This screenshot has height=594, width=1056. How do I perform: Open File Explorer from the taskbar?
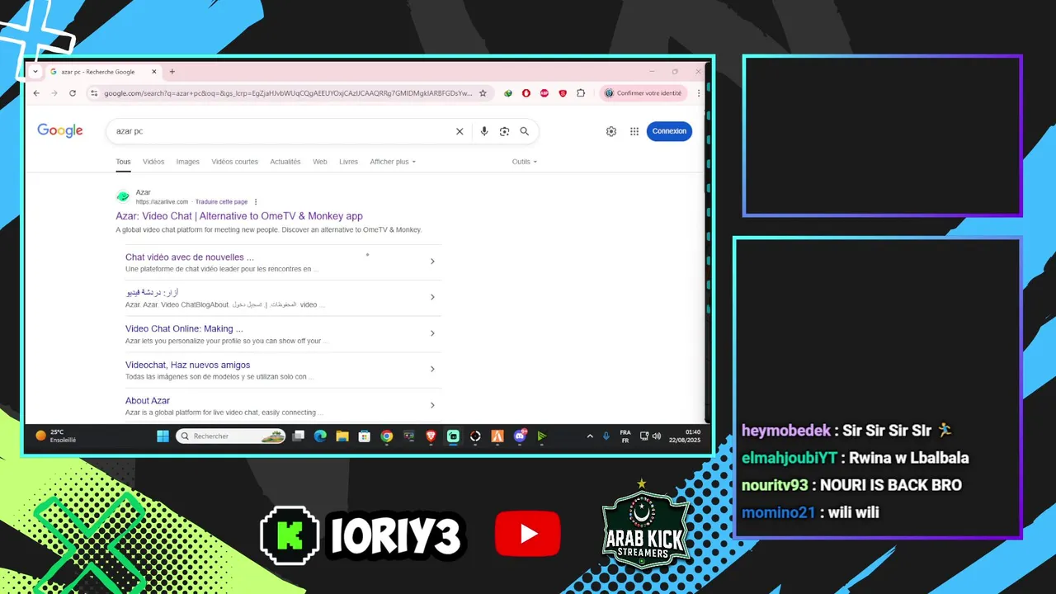tap(342, 436)
